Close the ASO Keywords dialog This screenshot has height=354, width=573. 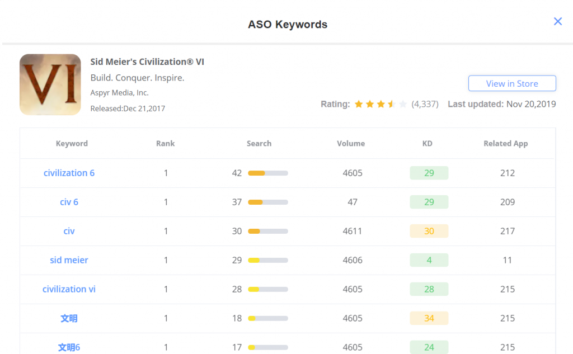click(557, 21)
